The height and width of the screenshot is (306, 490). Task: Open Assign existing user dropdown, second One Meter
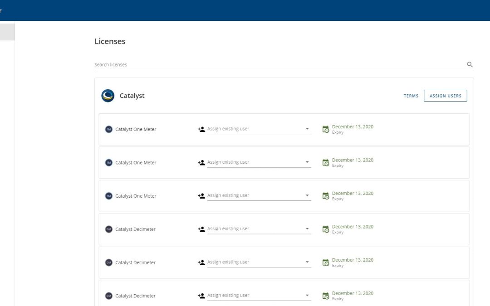tap(259, 162)
